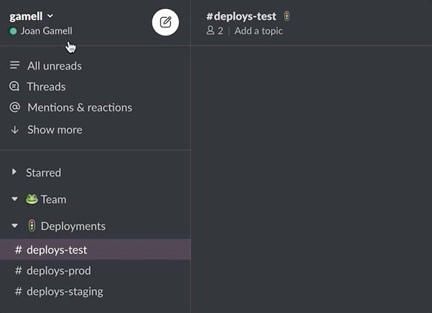The height and width of the screenshot is (313, 432).
Task: Click the @ mentions icon
Action: [15, 107]
